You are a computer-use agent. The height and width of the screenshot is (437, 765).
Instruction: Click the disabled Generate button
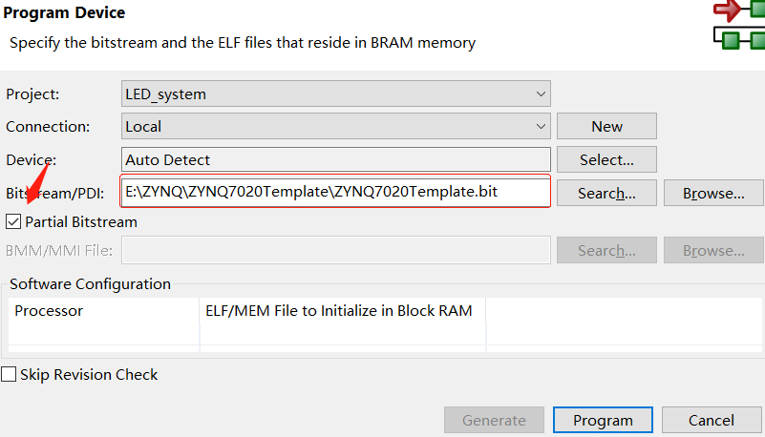tap(494, 420)
